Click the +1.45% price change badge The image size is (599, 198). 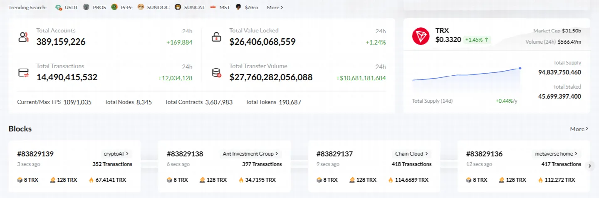[x=477, y=40]
